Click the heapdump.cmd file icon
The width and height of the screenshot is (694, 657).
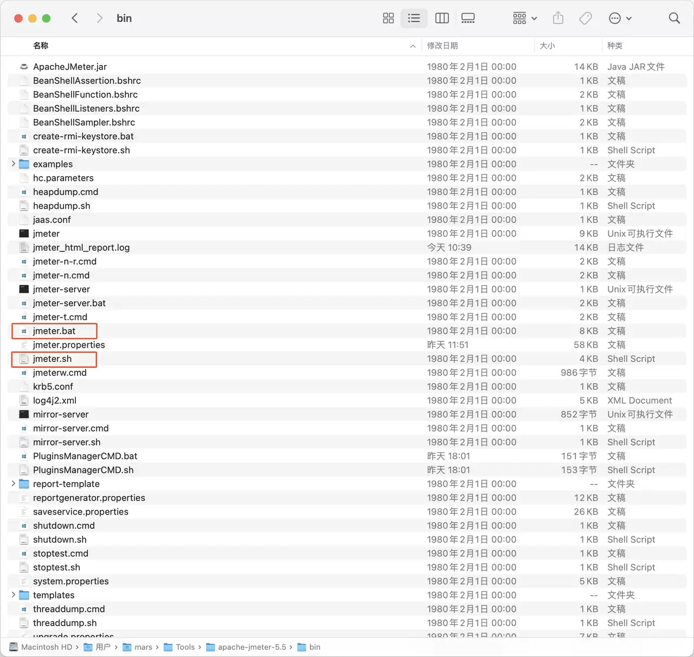(x=24, y=192)
